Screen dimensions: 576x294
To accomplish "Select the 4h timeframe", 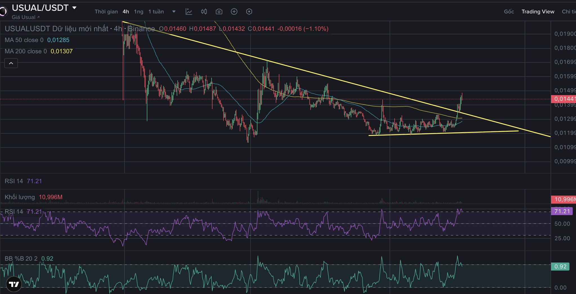I will [126, 12].
